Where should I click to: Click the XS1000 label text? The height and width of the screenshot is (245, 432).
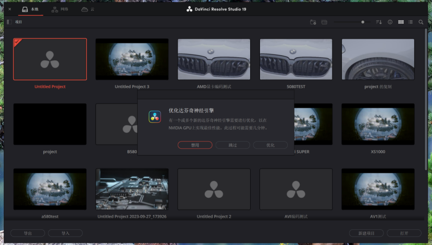pyautogui.click(x=378, y=151)
